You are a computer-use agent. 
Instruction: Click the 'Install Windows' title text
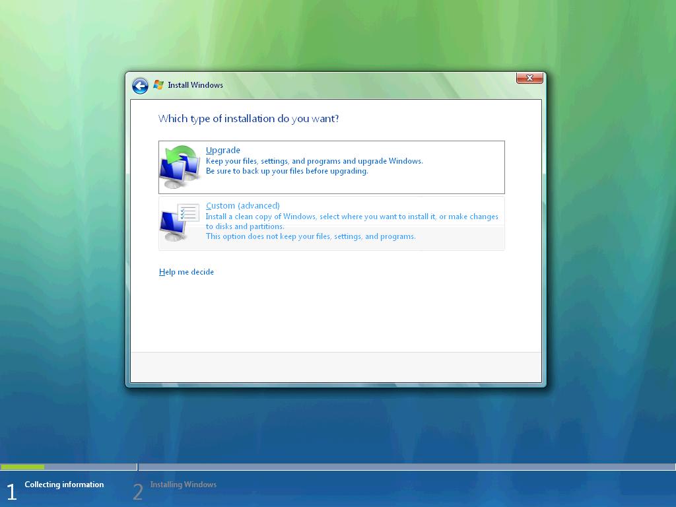tap(195, 85)
